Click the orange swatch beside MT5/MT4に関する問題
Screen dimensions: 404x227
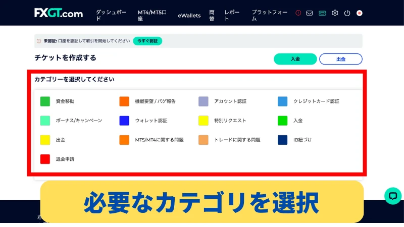pos(124,140)
